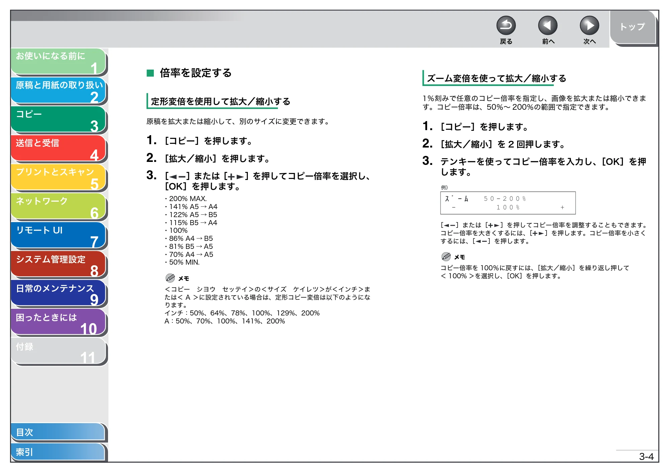Screen dimensions: 669x473
Task: Click the memo pencil icon under the ratio list
Action: coord(170,278)
